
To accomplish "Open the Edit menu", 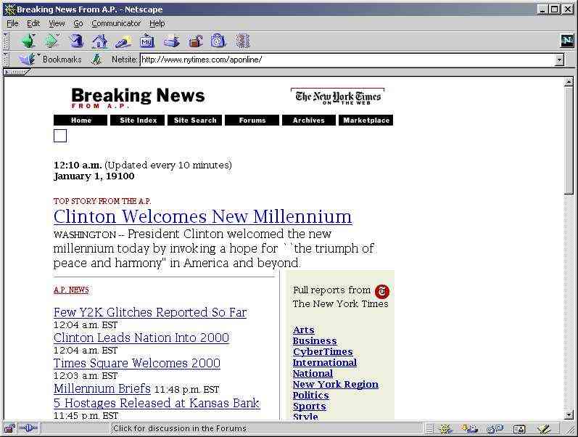I will pos(33,23).
